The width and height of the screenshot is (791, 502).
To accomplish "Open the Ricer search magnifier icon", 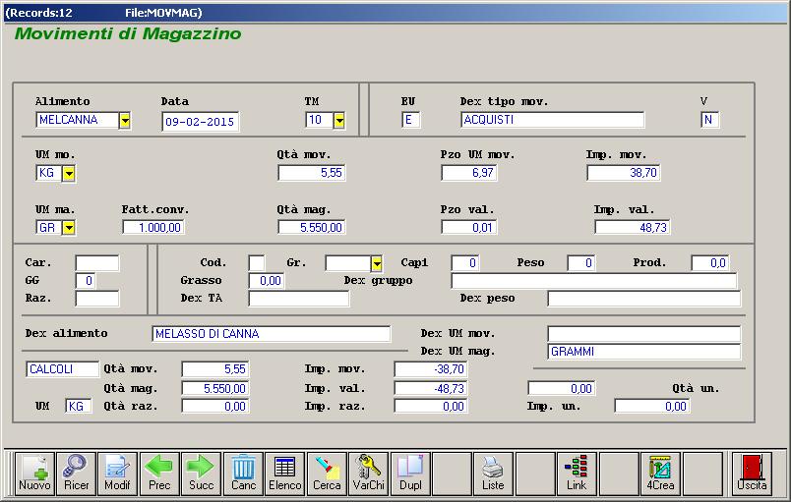I will pyautogui.click(x=76, y=474).
